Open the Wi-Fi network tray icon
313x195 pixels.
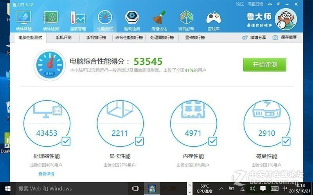click(242, 189)
